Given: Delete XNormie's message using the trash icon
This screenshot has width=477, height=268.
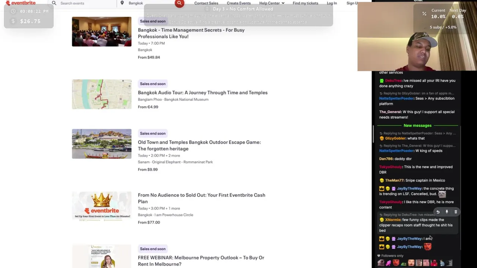Looking at the screenshot, I should [x=455, y=212].
